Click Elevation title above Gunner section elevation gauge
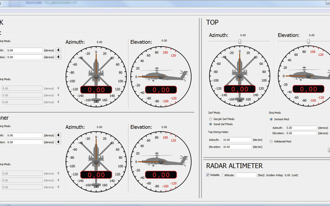 tap(141, 127)
